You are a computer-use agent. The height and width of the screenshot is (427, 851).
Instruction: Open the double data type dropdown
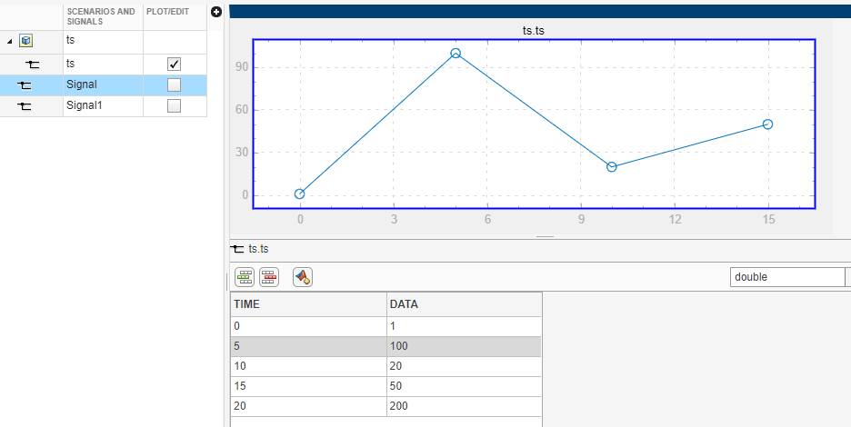pyautogui.click(x=847, y=277)
